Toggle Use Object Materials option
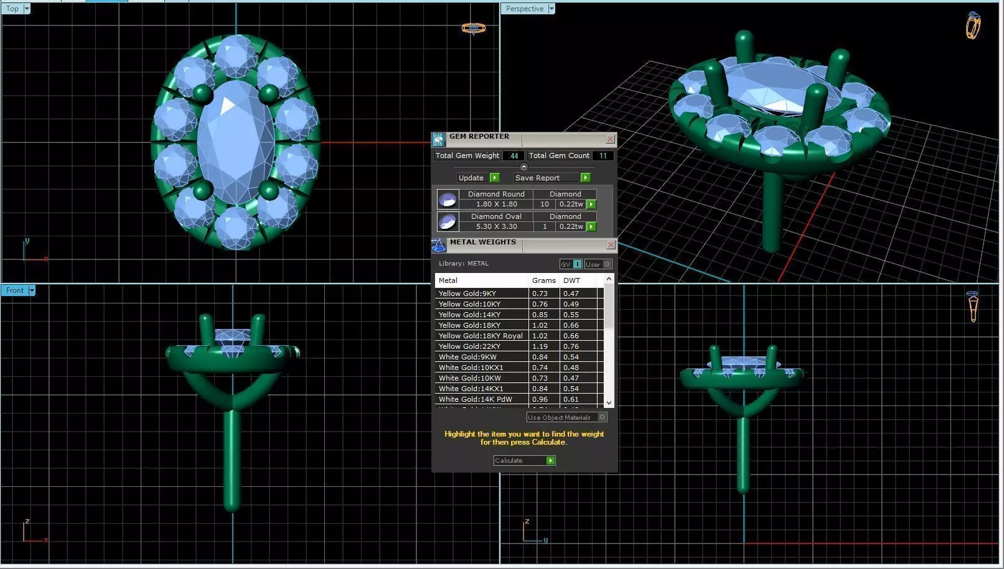This screenshot has width=1004, height=569. [x=566, y=417]
